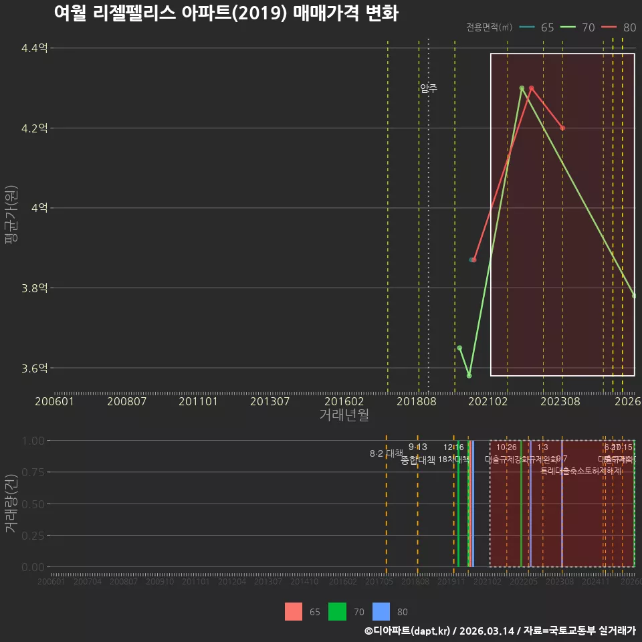Select the green 70 line marker in top legend
Viewport: 642px width, 642px height.
tap(568, 27)
